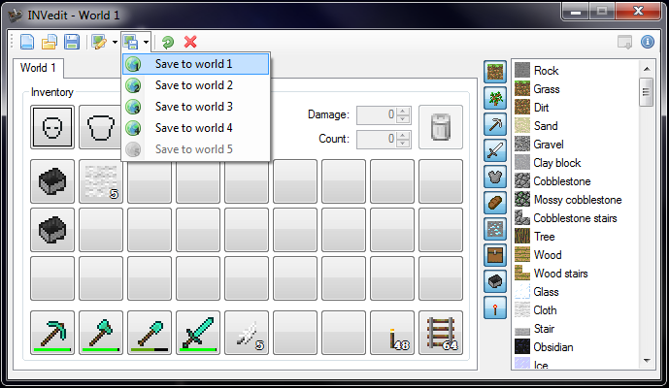Select the second-row minecart slot
The image size is (669, 388).
pos(52,230)
